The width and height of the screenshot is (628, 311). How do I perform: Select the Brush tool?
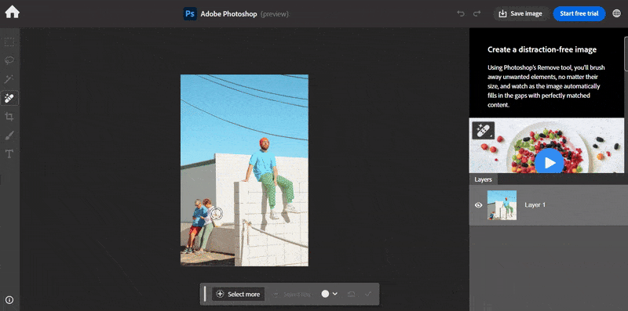coord(9,136)
